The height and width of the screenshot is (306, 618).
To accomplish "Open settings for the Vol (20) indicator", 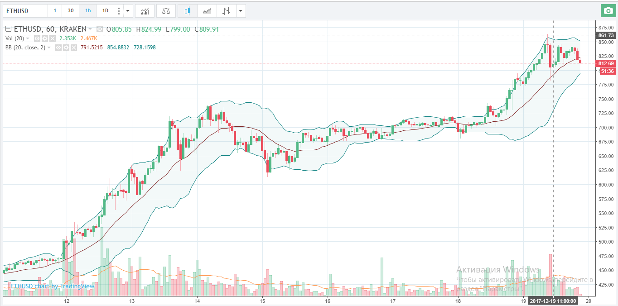I will (45, 38).
